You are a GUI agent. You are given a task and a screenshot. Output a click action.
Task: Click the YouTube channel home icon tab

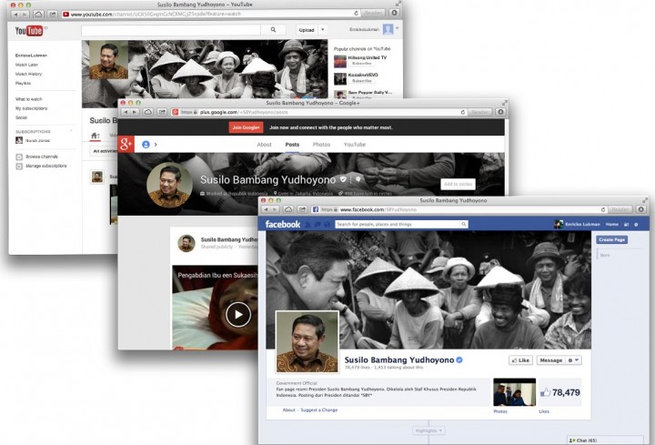(96, 136)
